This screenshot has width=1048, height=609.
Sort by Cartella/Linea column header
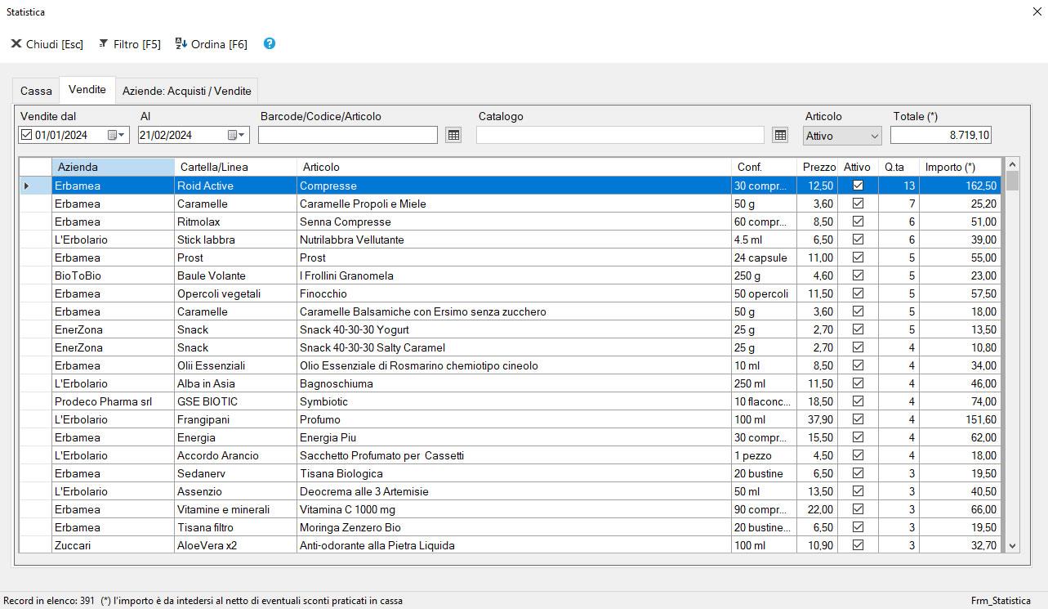point(235,167)
